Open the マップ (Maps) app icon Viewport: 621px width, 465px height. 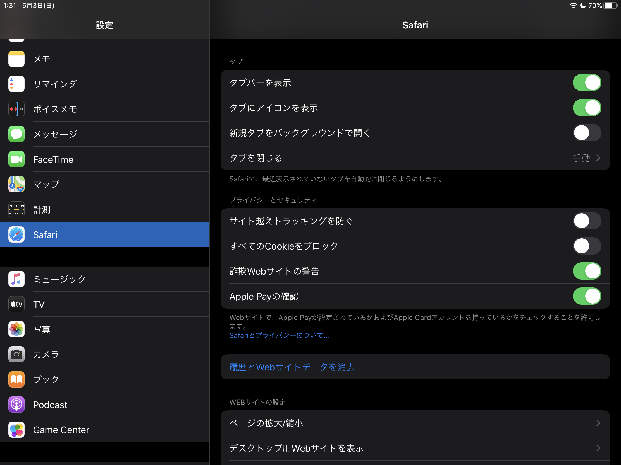[x=16, y=184]
